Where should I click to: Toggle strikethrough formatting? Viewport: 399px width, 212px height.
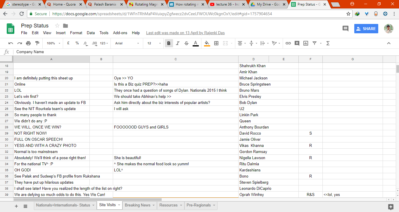(x=186, y=43)
